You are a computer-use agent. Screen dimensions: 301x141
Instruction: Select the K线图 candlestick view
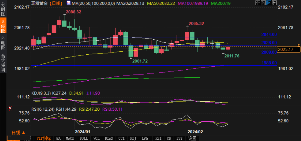click(3, 26)
